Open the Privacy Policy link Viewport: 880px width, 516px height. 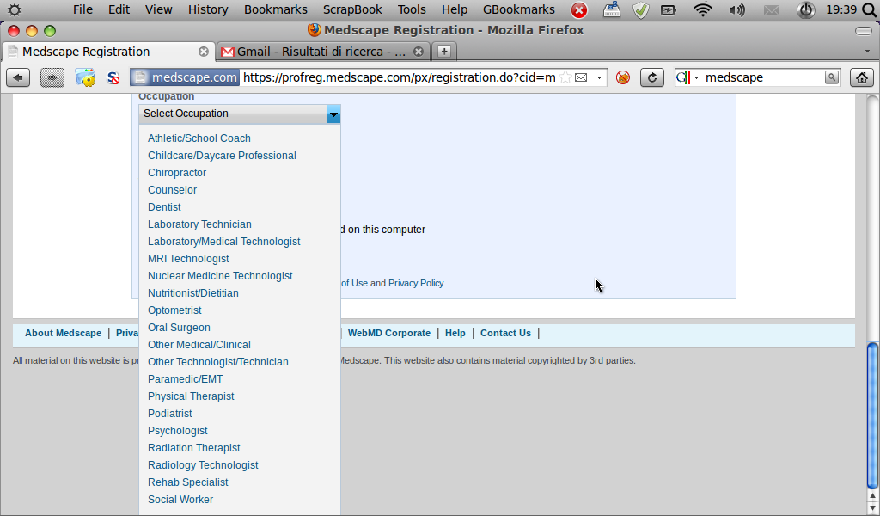coord(416,284)
